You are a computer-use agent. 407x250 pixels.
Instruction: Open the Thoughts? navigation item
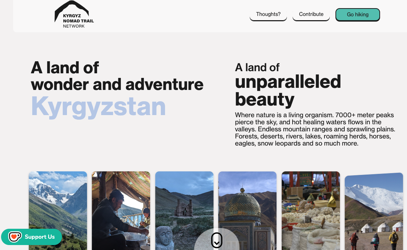[268, 14]
